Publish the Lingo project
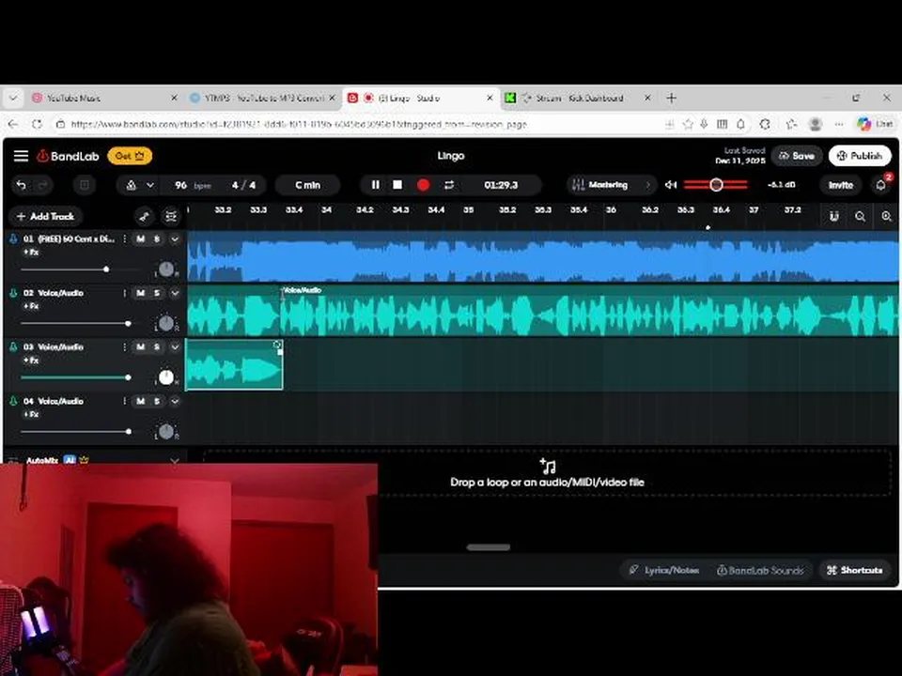This screenshot has height=676, width=902. point(860,156)
